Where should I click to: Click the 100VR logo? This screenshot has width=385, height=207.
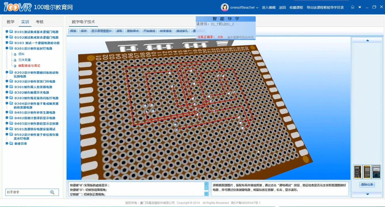click(18, 7)
